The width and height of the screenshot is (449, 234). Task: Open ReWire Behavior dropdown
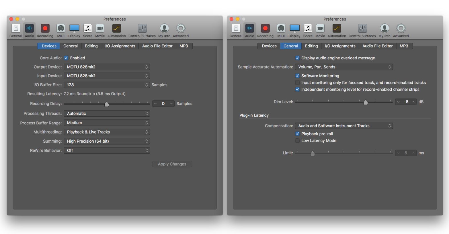(x=107, y=150)
